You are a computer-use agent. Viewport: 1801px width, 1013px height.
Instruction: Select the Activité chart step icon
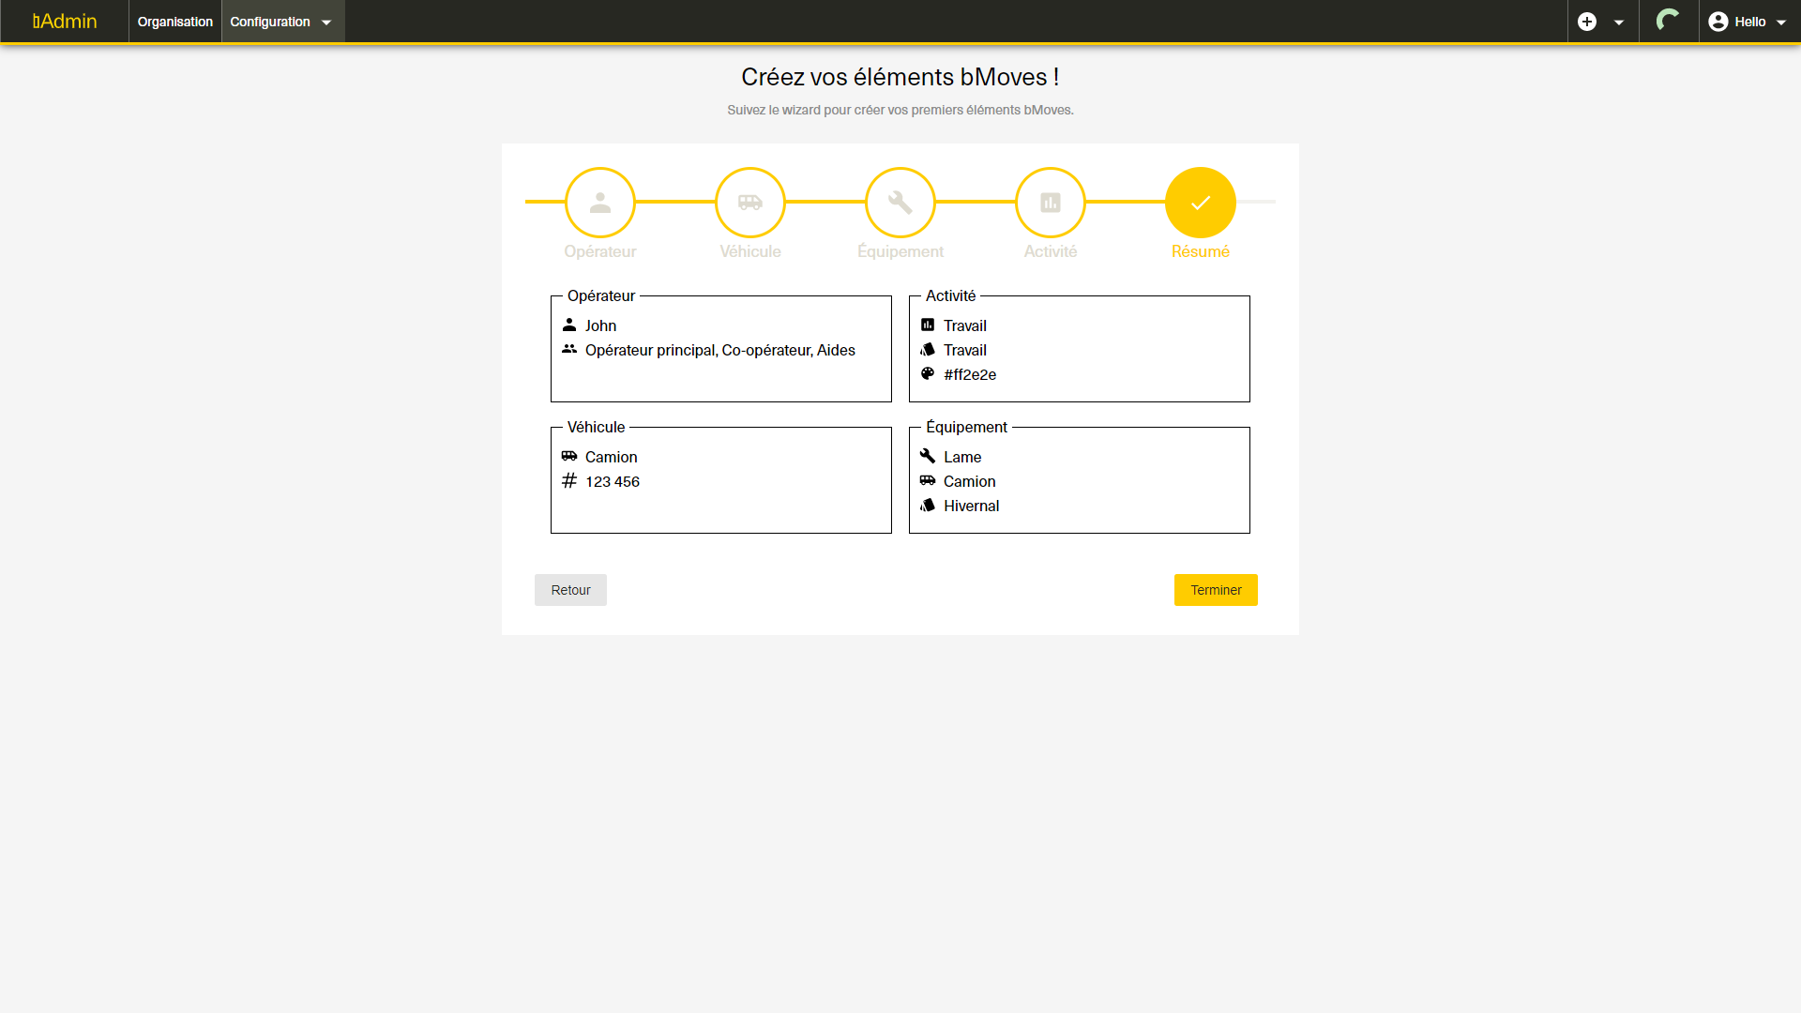click(x=1050, y=202)
